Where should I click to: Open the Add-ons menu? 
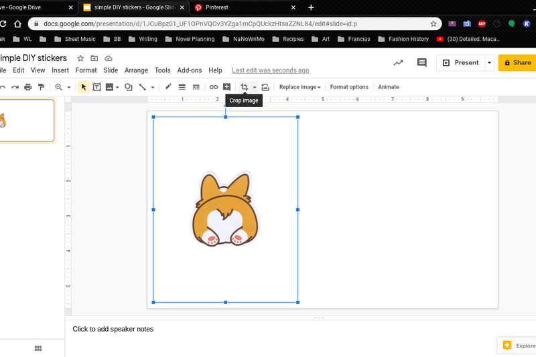point(190,70)
